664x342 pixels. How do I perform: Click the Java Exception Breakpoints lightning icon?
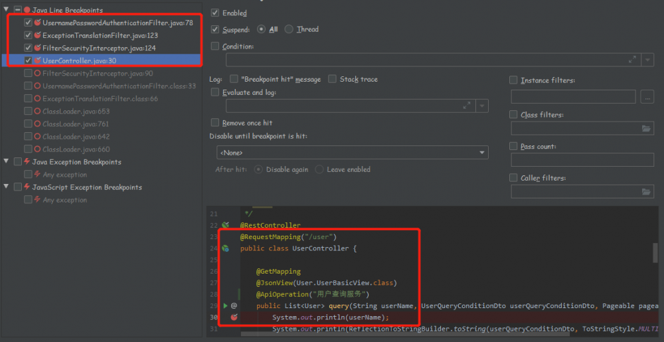(x=27, y=161)
